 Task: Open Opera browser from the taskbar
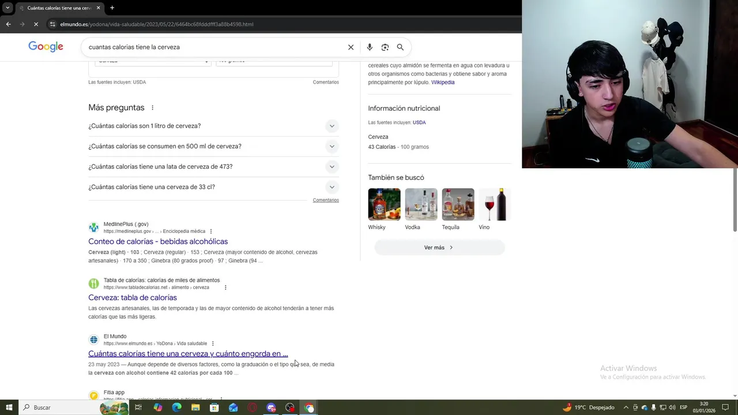(252, 408)
